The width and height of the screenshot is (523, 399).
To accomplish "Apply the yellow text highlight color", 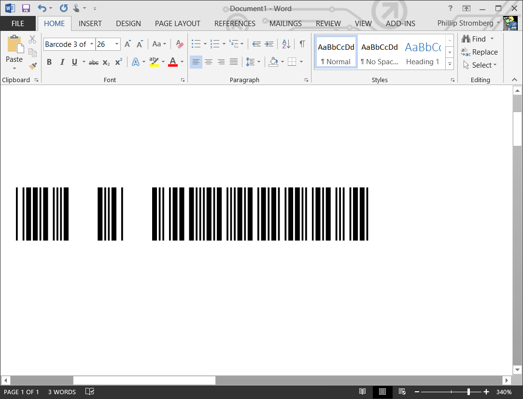I will (x=154, y=62).
